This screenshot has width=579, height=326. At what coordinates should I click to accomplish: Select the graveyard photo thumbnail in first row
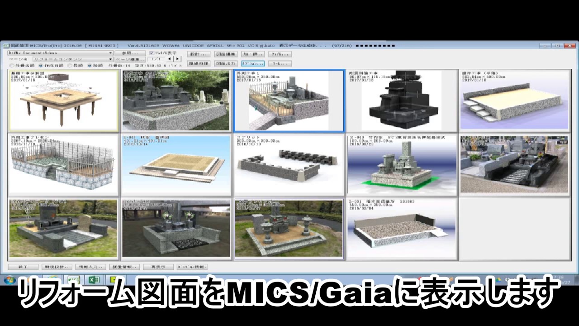176,101
